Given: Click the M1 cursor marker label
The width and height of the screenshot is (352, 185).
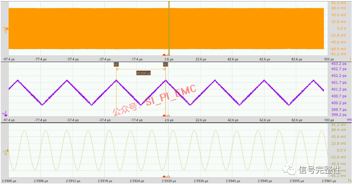Looking at the screenshot, I should tap(116, 64).
